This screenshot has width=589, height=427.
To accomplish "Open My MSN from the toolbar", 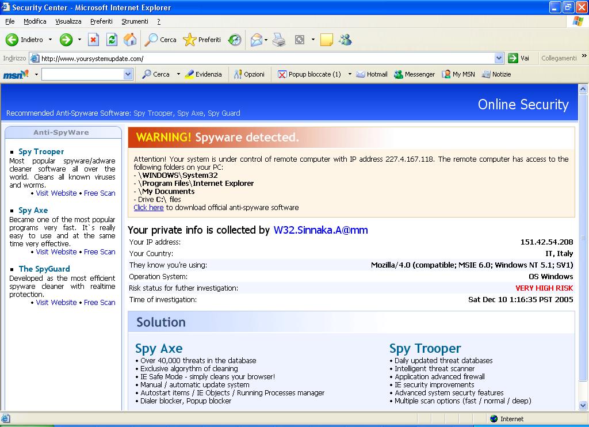I will pos(458,74).
